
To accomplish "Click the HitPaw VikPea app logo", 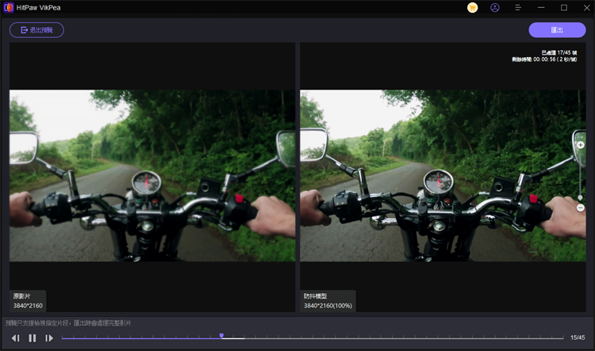I will 8,8.
